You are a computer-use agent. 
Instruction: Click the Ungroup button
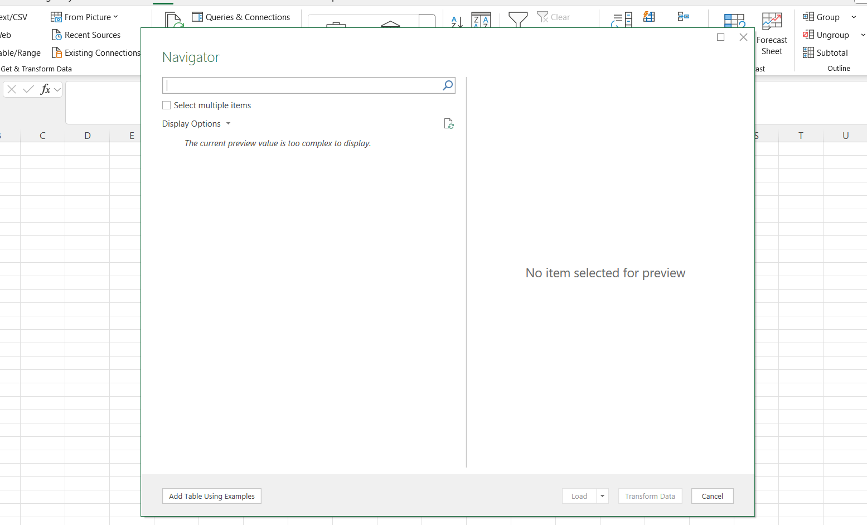[x=826, y=35]
